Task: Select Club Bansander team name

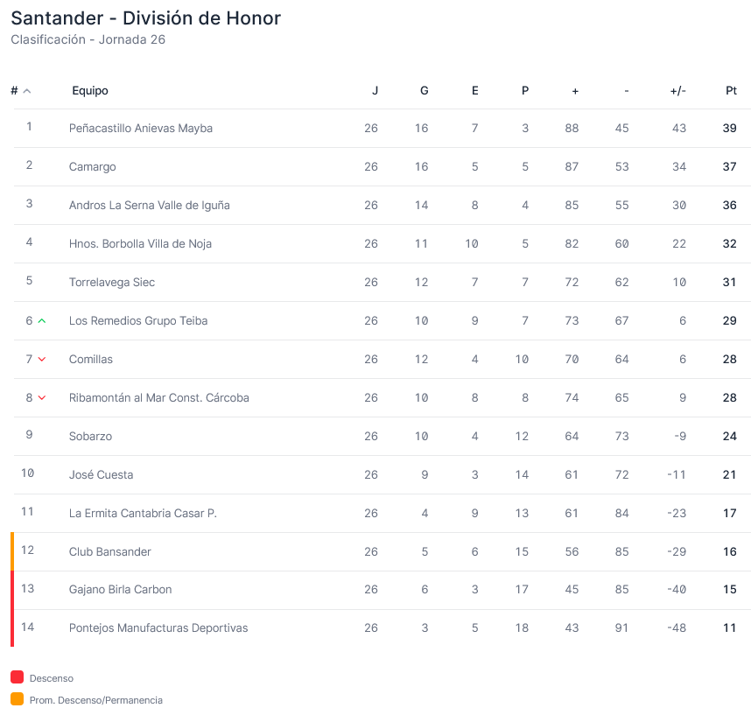Action: pyautogui.click(x=110, y=551)
